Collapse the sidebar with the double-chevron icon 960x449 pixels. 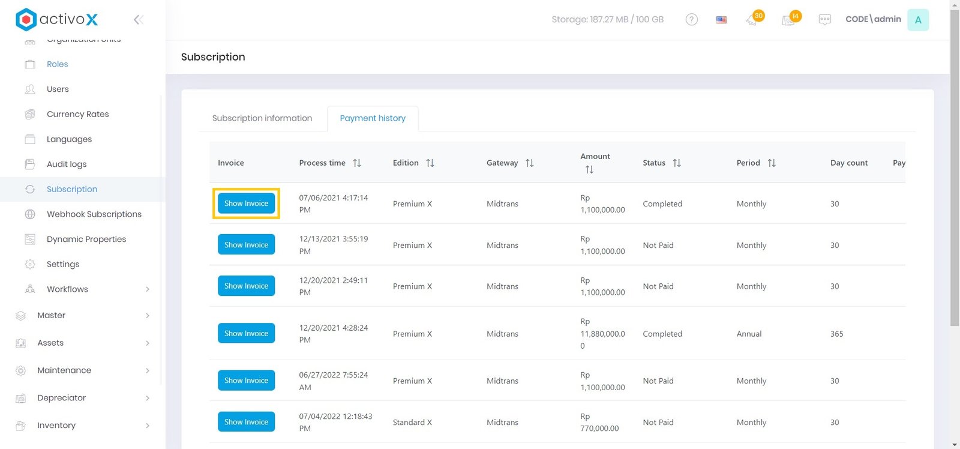138,20
